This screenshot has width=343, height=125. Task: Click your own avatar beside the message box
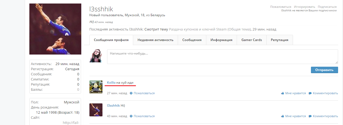coord(96,56)
